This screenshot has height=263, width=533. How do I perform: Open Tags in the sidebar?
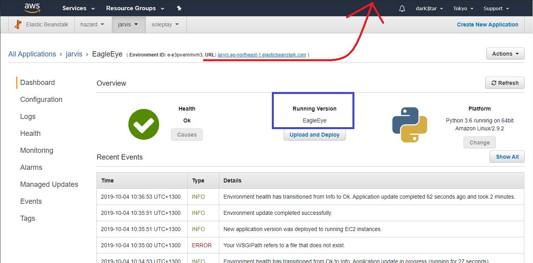[28, 218]
